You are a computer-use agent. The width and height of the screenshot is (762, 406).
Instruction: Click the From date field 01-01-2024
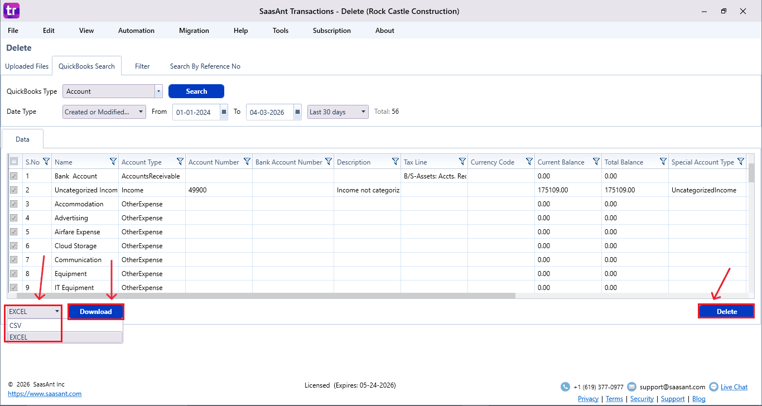[196, 112]
